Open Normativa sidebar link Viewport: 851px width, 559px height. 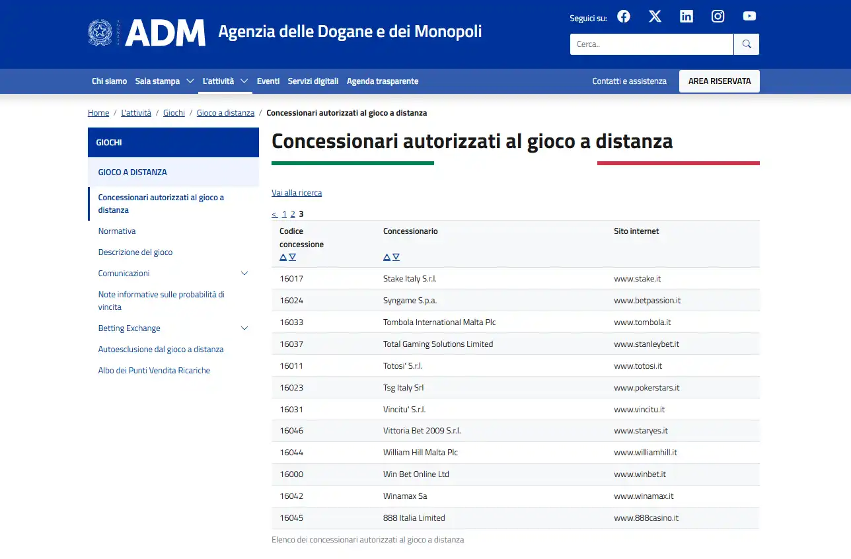pos(117,231)
